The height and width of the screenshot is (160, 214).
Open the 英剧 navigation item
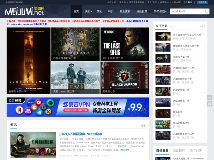pyautogui.click(x=99, y=12)
